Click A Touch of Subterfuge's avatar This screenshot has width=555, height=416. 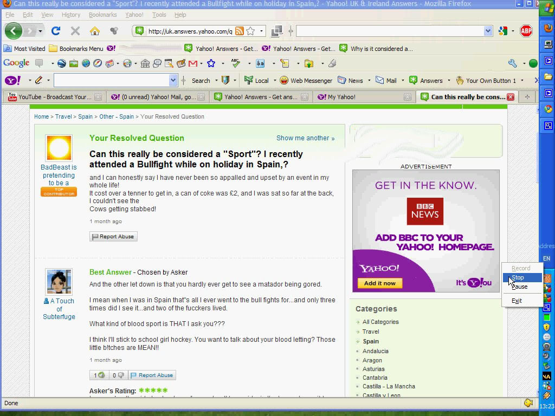tap(59, 282)
